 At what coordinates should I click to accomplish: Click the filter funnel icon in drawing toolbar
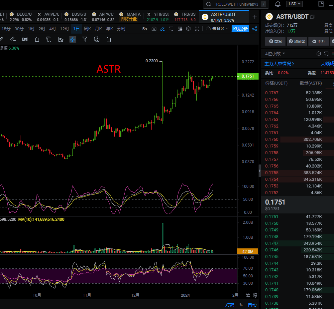pyautogui.click(x=84, y=39)
